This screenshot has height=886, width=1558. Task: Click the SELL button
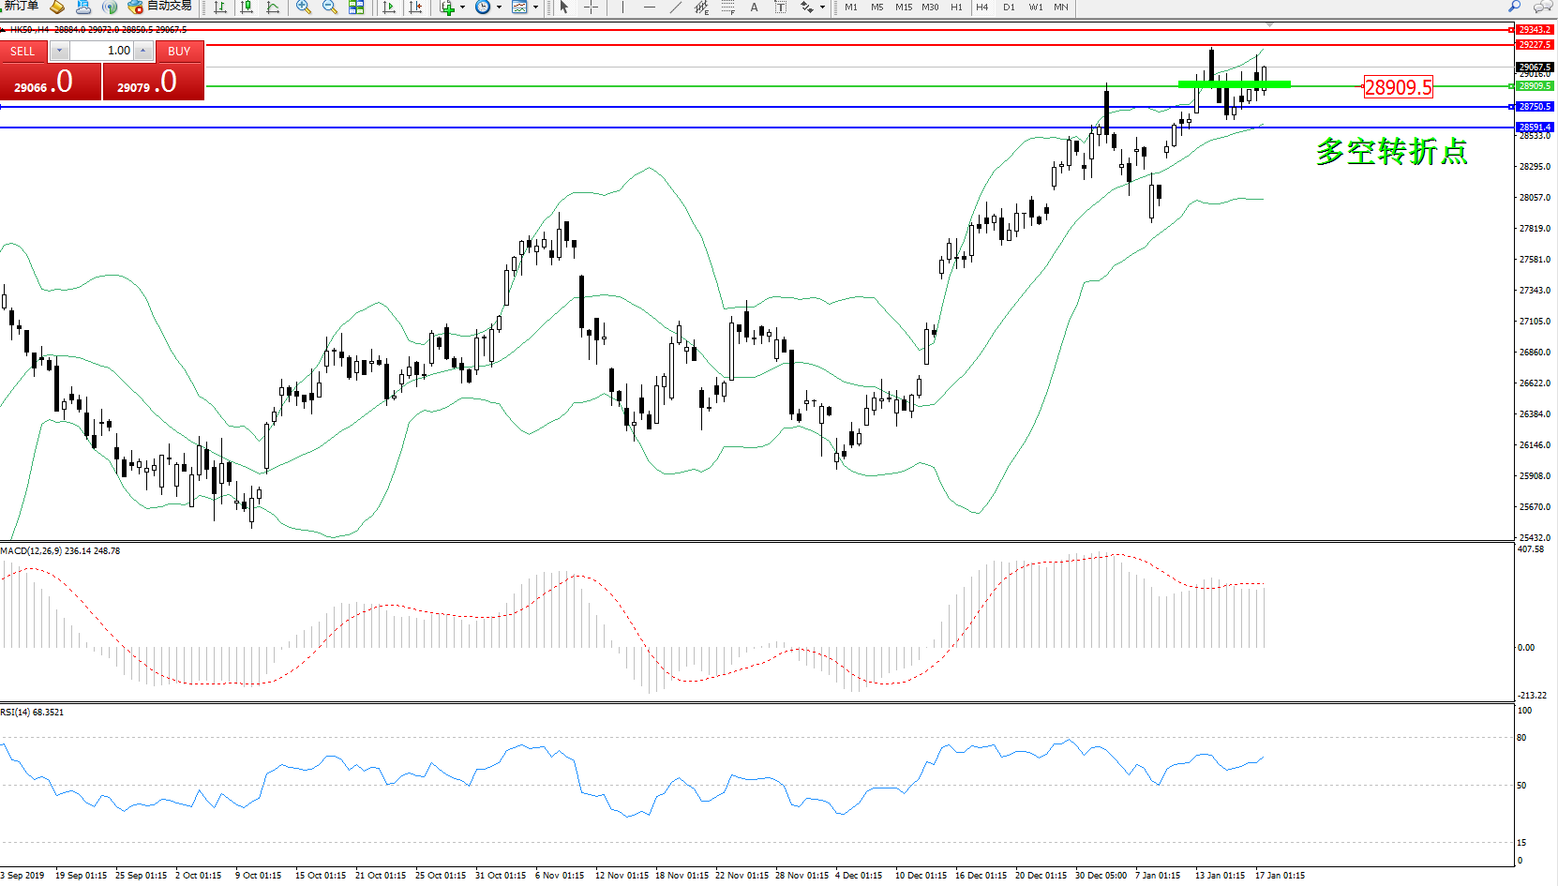[x=22, y=52]
